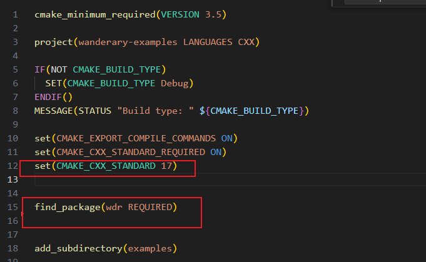
Task: Place cursor on empty line 13
Action: [125, 179]
